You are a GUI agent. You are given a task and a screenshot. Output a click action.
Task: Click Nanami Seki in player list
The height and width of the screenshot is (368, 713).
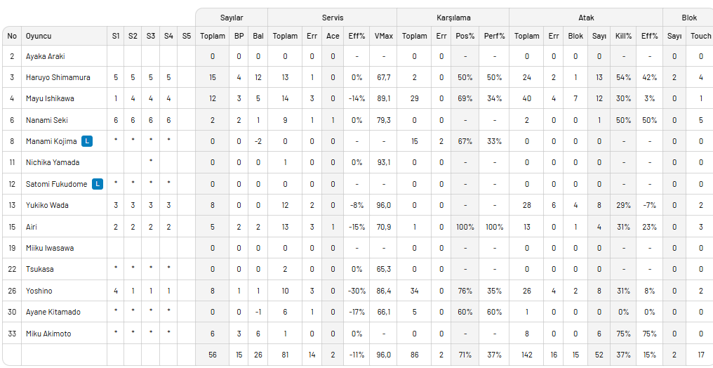(46, 120)
